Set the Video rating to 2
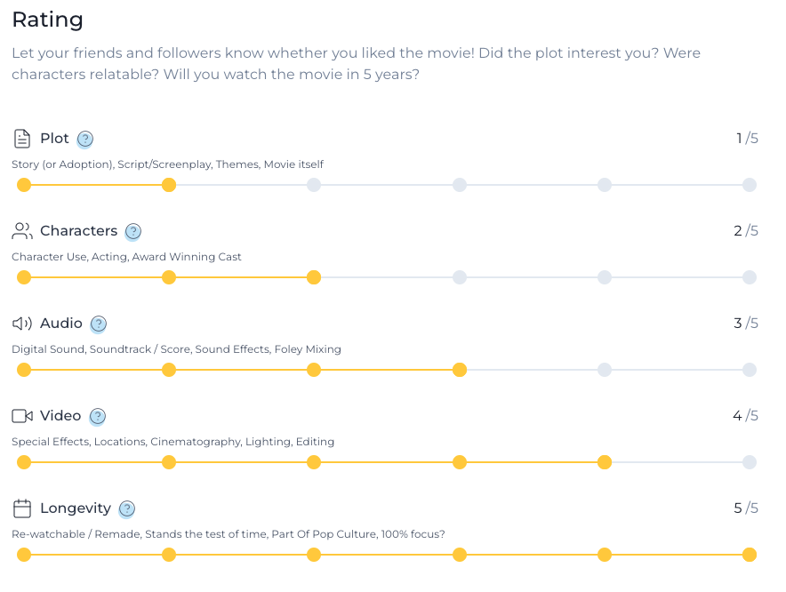Screen dimensions: 786x592 click(314, 462)
